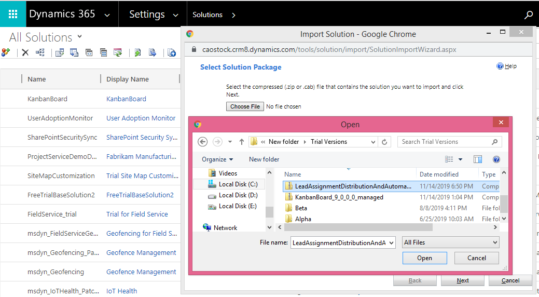Select the LeadAssignmentDistributionAndAutoma... zip file
This screenshot has height=297, width=539.
coord(392,186)
